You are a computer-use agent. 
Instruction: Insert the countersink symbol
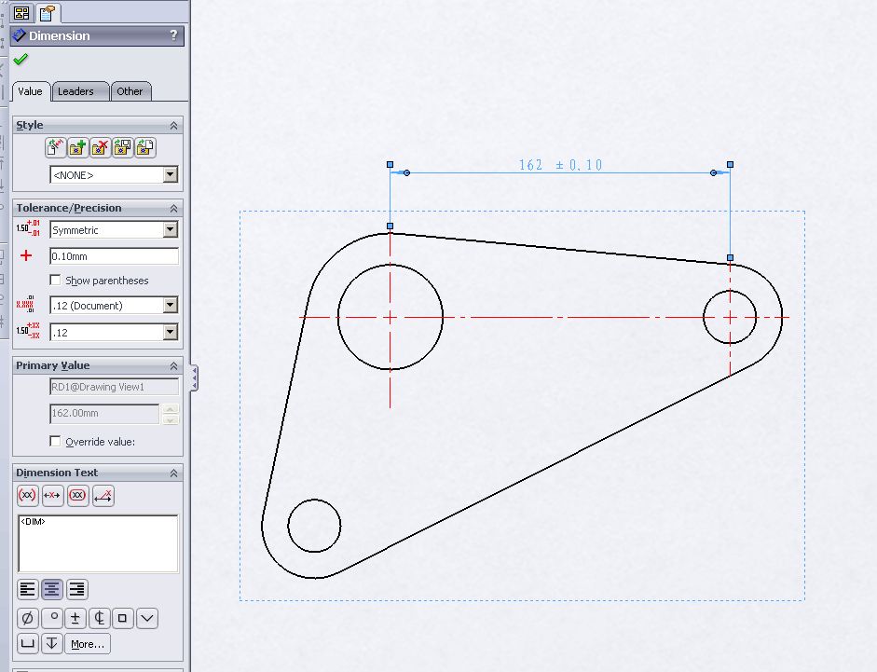(146, 618)
